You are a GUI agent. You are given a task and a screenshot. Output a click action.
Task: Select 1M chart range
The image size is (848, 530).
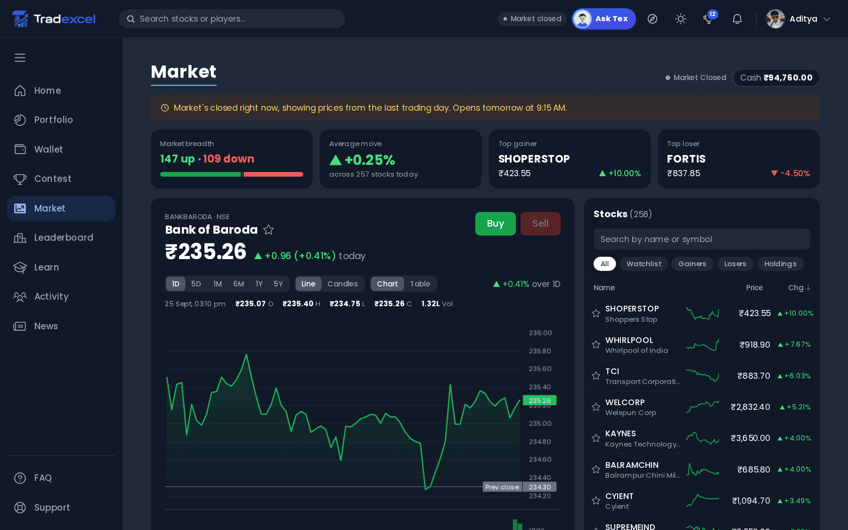217,284
